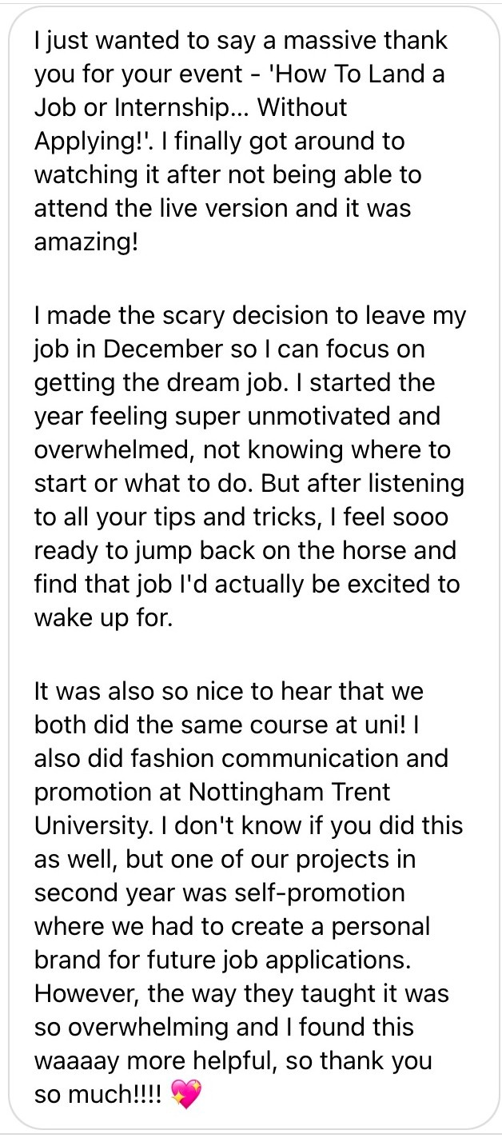Click the sparkling heart emoji
502x1138 pixels.
pyautogui.click(x=186, y=1094)
